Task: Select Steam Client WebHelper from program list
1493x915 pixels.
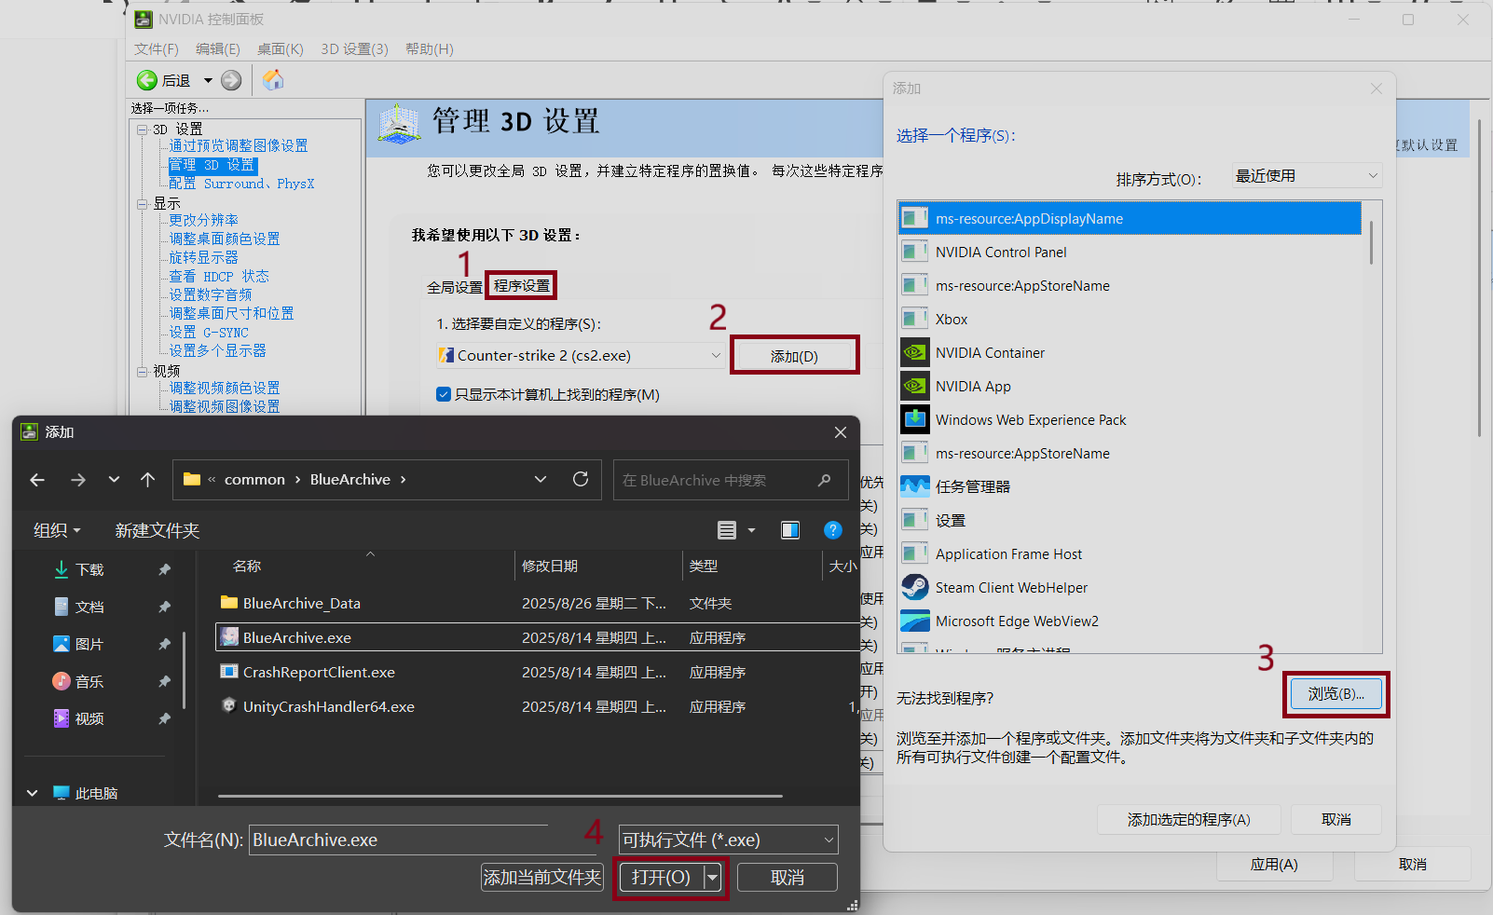Action: point(1011,588)
